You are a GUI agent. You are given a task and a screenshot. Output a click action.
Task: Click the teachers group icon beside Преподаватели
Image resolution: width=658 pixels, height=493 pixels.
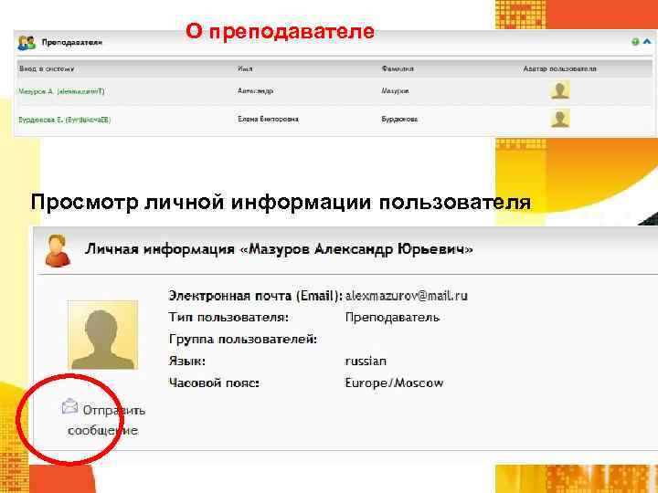click(x=27, y=43)
